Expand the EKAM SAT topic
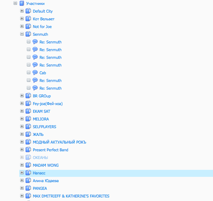 22,111
